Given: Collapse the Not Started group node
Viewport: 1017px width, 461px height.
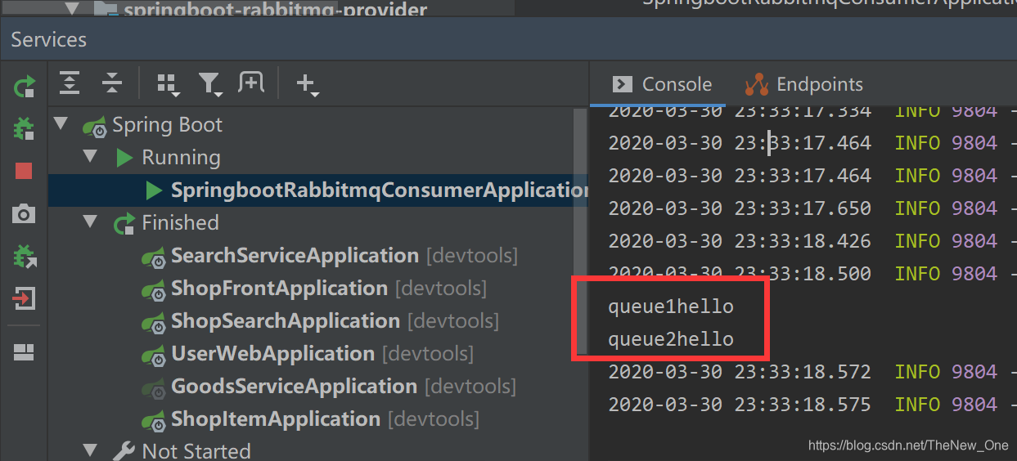Looking at the screenshot, I should coord(90,450).
